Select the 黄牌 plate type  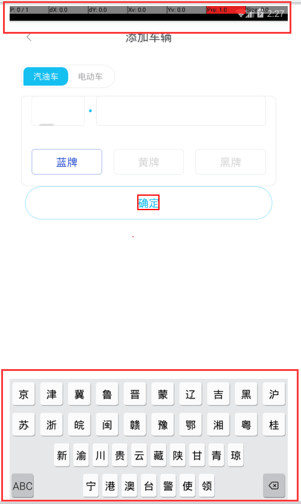point(149,162)
